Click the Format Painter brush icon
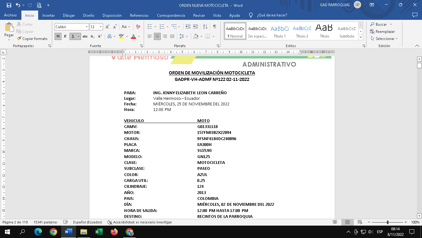The image size is (422, 238). (x=20, y=39)
